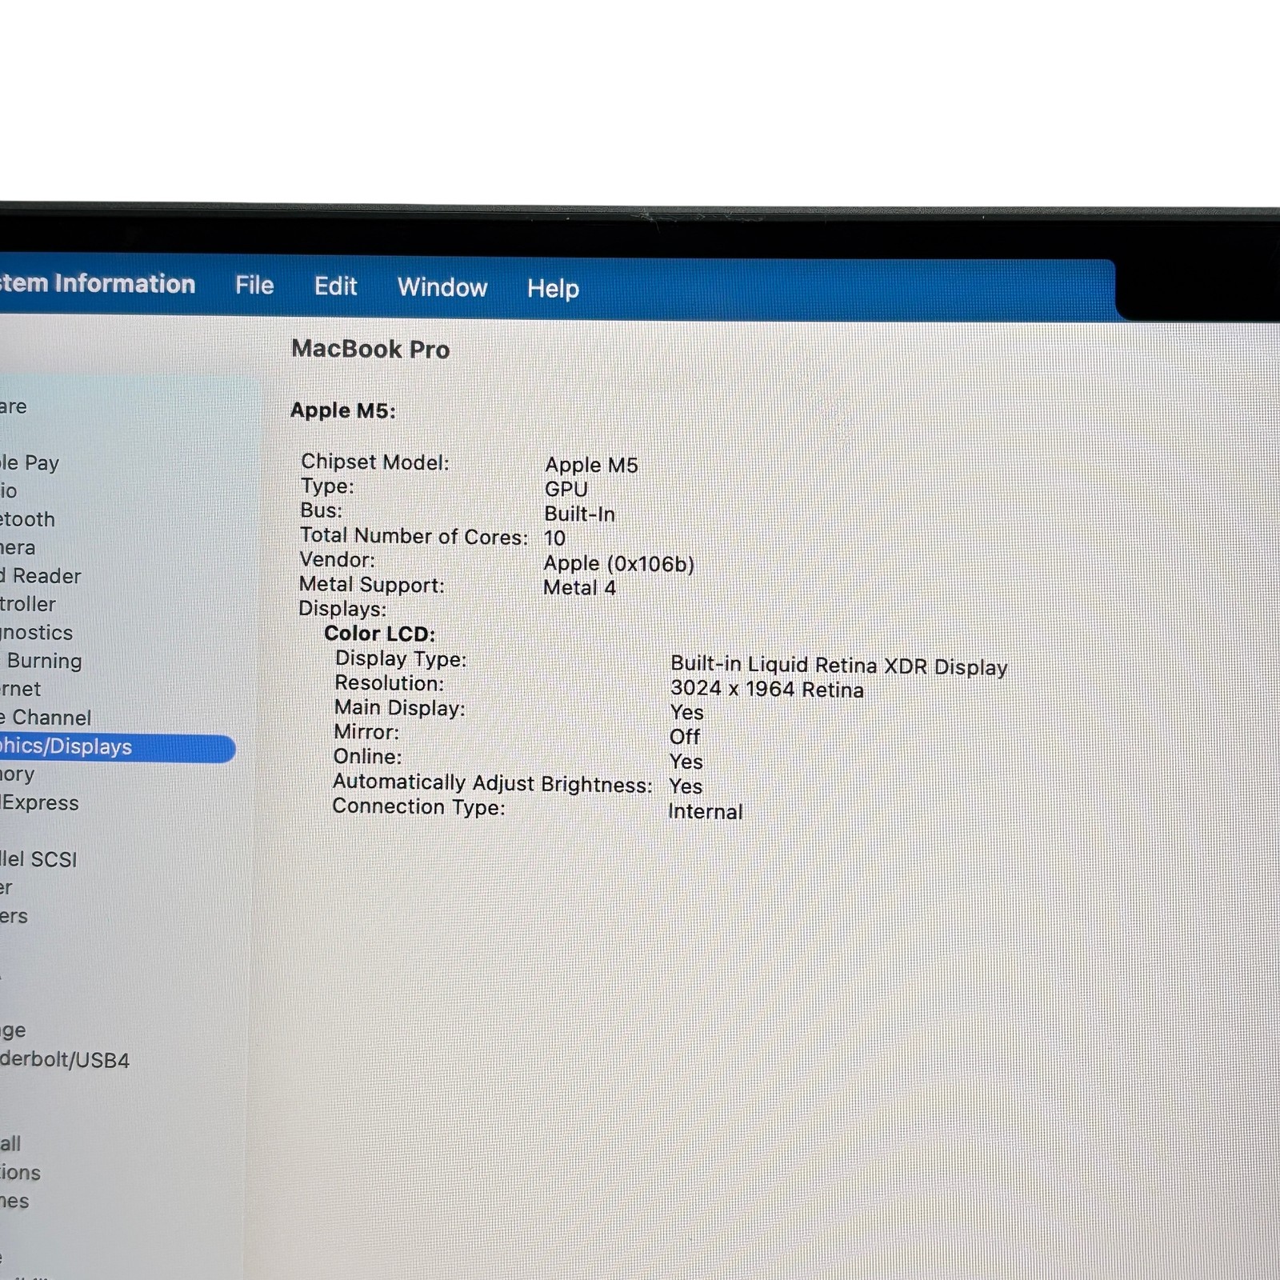Screen dimensions: 1280x1280
Task: Click the 'Built-In' bus value
Action: coord(579,514)
